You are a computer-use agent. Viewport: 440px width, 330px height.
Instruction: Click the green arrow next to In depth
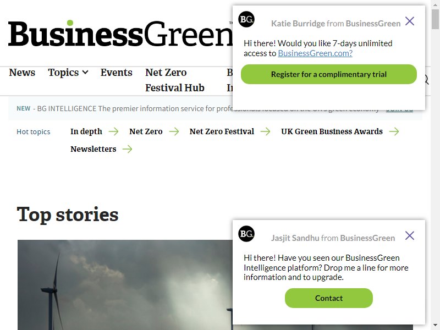pyautogui.click(x=114, y=131)
